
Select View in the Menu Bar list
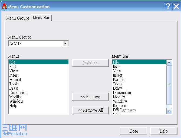139,71
